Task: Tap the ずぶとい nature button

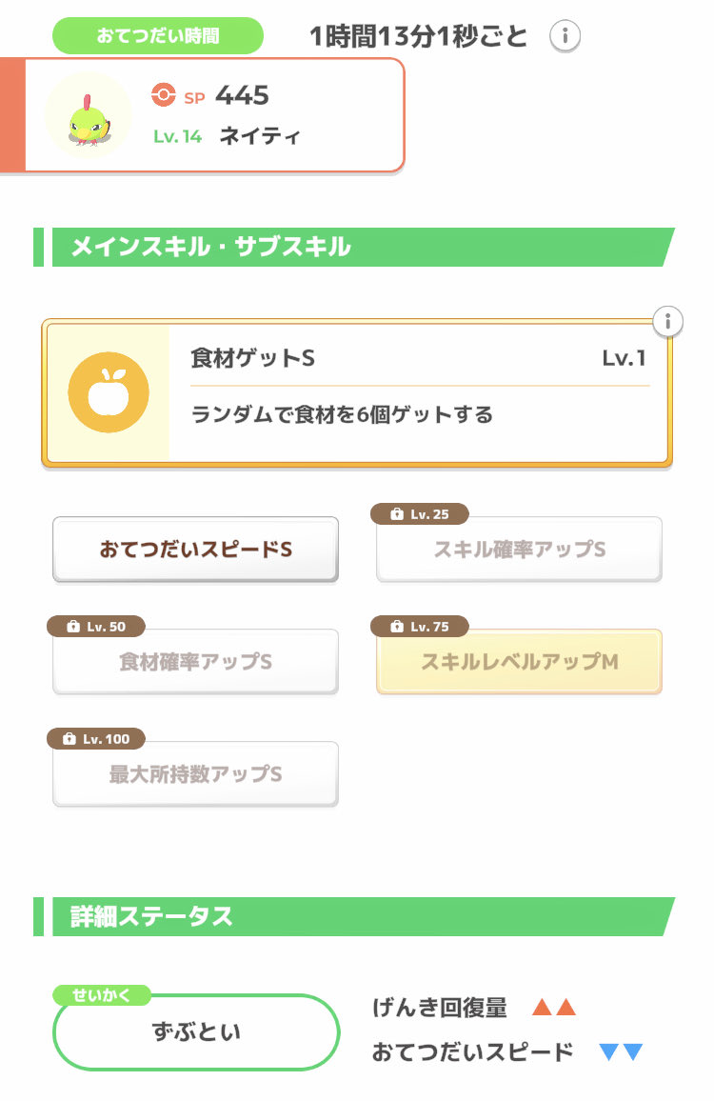Action: tap(196, 1032)
